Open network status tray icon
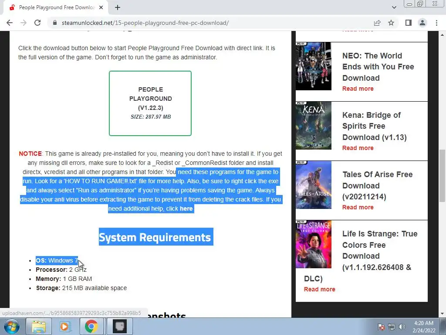The width and height of the screenshot is (446, 335). (x=392, y=327)
